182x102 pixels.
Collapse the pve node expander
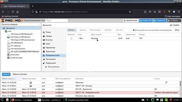(4, 31)
